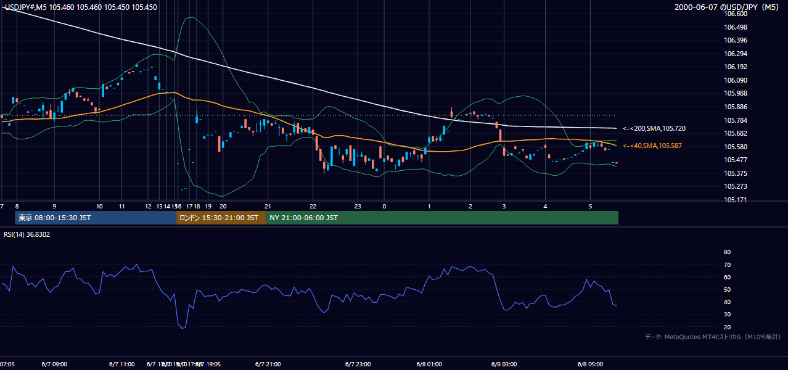The width and height of the screenshot is (788, 370).
Task: Click the 6/8 05:00 time axis label
Action: (590, 364)
